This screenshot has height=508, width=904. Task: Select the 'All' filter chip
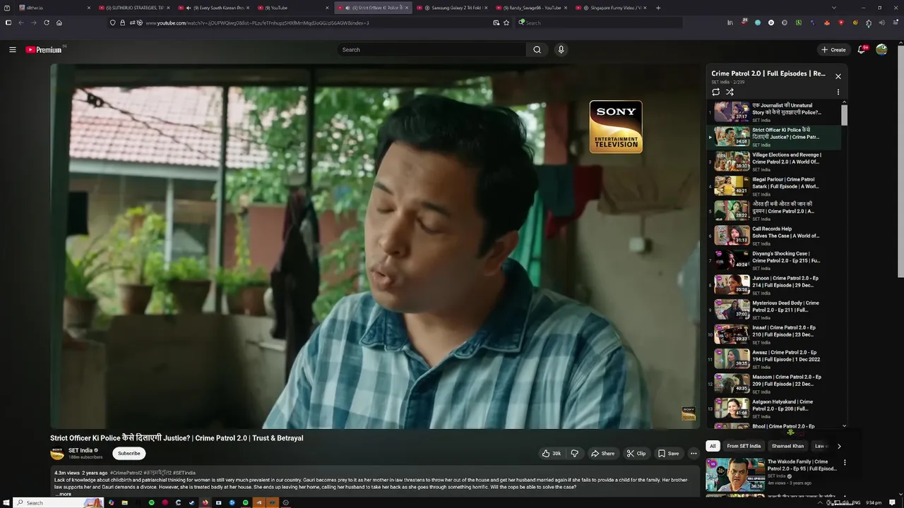(x=713, y=446)
